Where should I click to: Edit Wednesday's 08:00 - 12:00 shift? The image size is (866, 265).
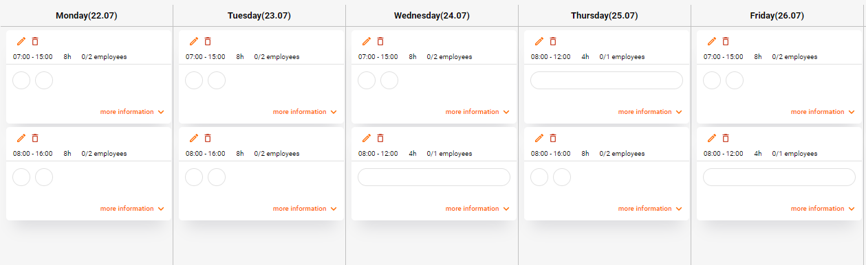pyautogui.click(x=367, y=139)
